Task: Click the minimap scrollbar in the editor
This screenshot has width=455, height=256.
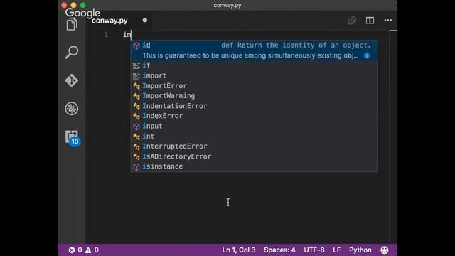Action: pos(393,137)
